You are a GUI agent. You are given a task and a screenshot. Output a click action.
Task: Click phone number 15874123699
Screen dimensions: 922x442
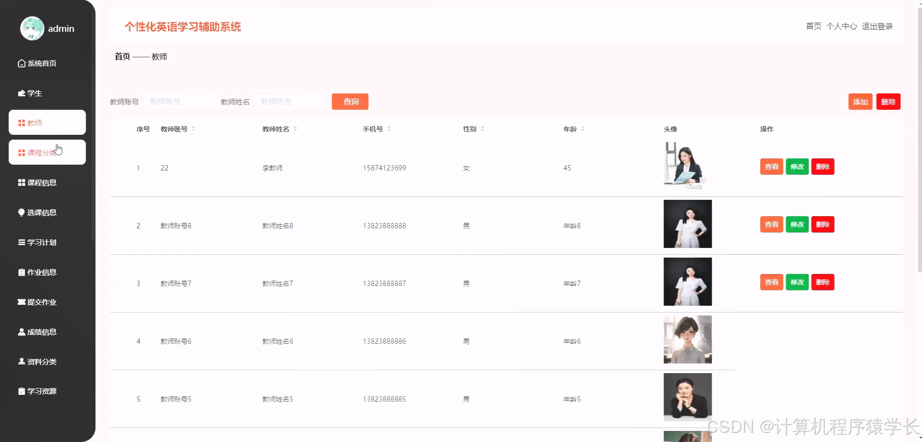(384, 168)
